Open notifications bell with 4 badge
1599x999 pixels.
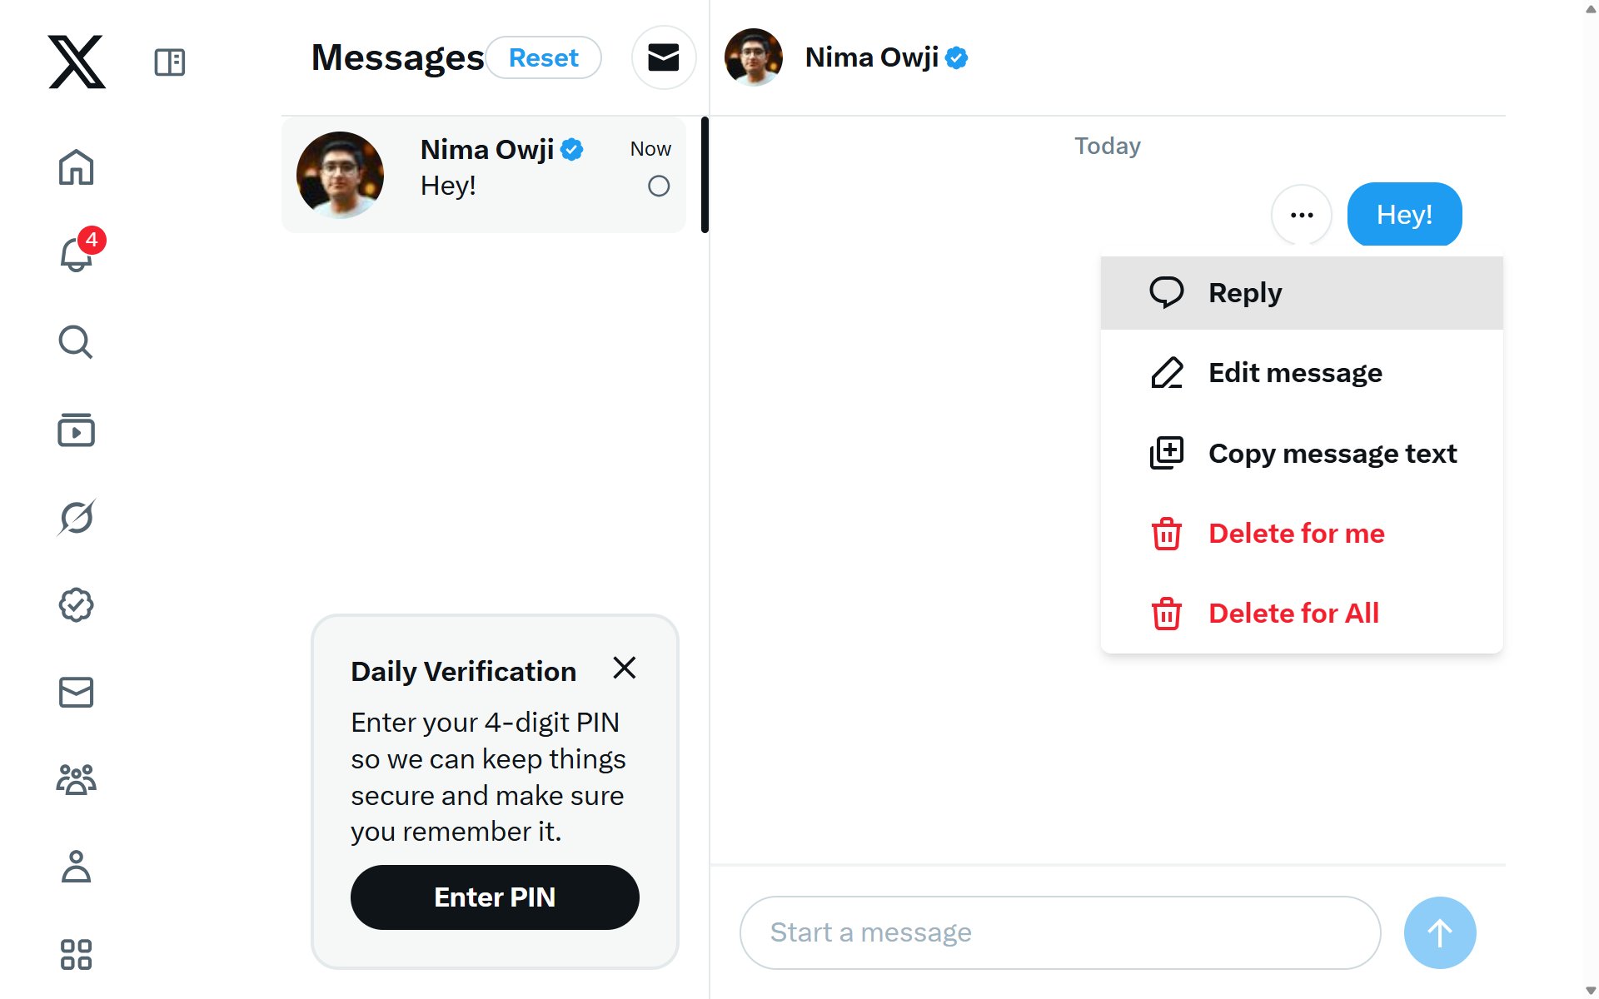point(77,253)
